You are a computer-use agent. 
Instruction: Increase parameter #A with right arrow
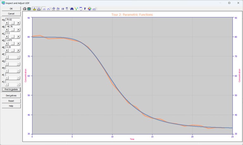(x=18, y=23)
